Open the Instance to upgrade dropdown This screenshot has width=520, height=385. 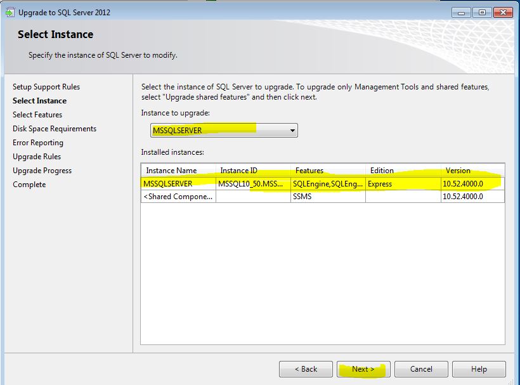(224, 130)
